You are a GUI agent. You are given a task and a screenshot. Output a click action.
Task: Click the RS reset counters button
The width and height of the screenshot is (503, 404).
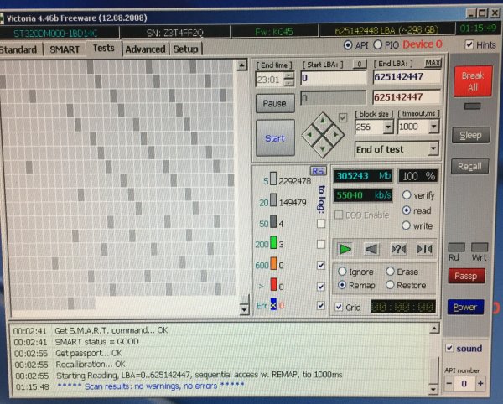(x=318, y=171)
